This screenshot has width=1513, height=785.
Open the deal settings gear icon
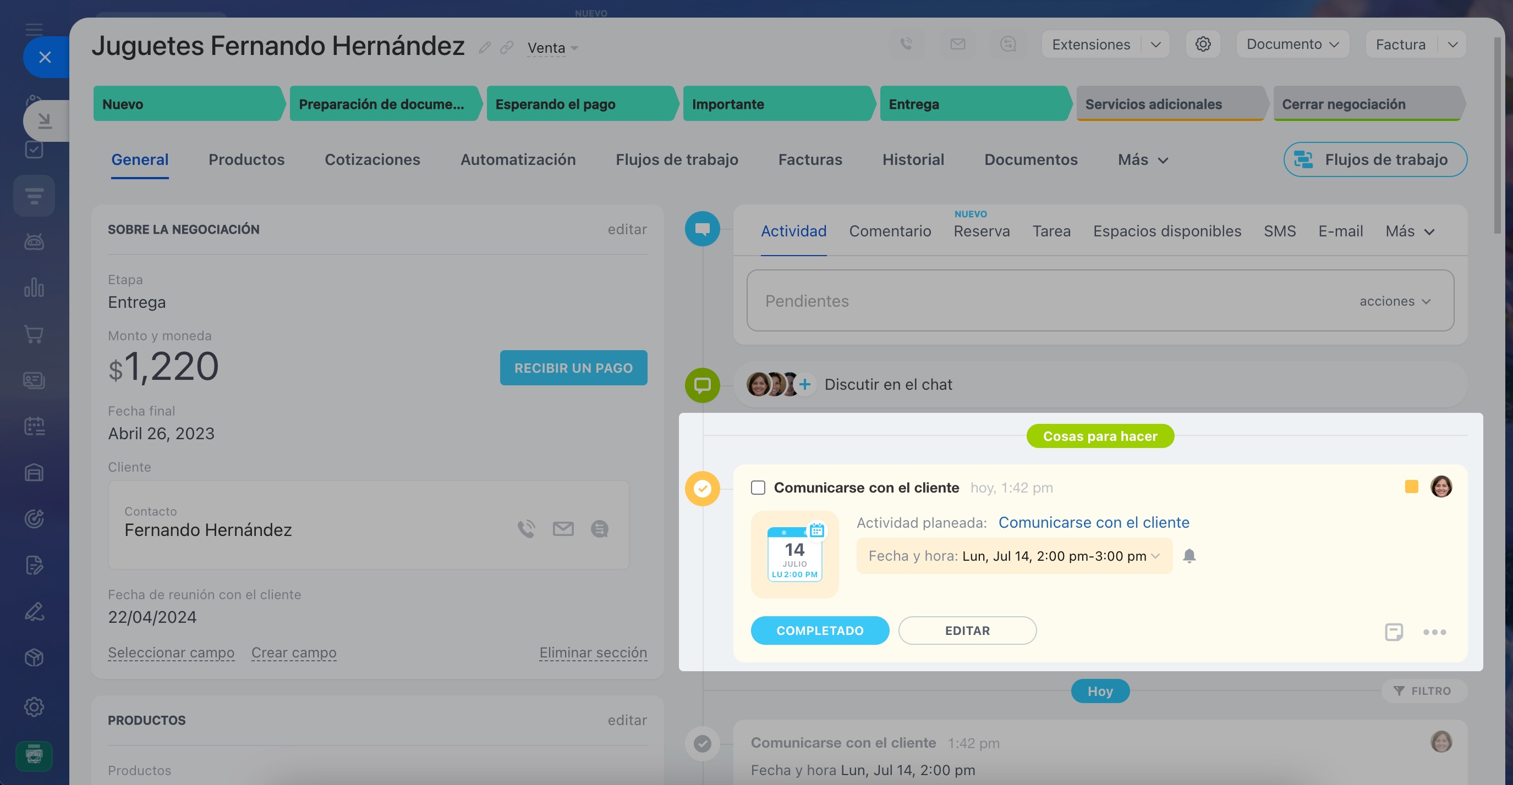(x=1202, y=44)
